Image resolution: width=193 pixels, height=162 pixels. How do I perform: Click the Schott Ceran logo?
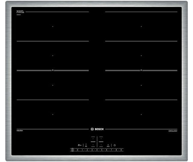tap(20, 12)
